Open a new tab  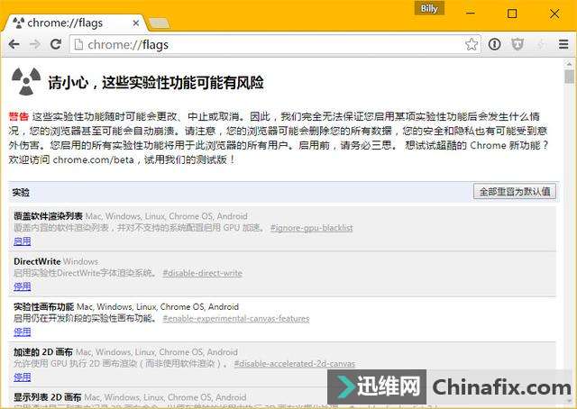click(159, 24)
